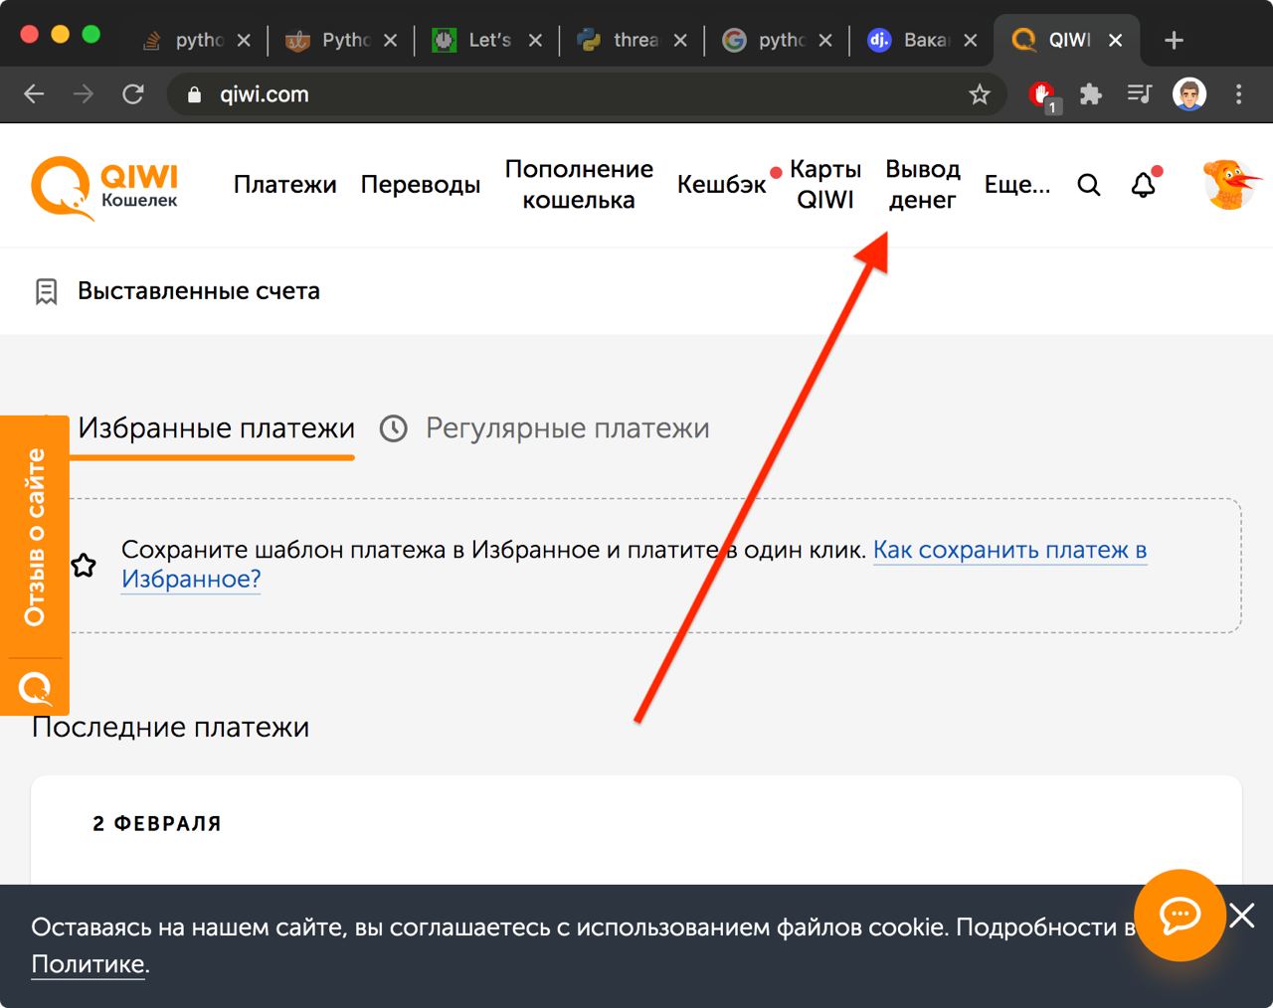Click the bookmark star in address bar
The image size is (1273, 1008).
pyautogui.click(x=980, y=94)
